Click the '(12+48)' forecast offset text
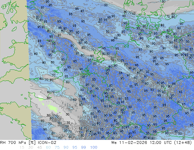194x150 pixels. click(x=183, y=143)
